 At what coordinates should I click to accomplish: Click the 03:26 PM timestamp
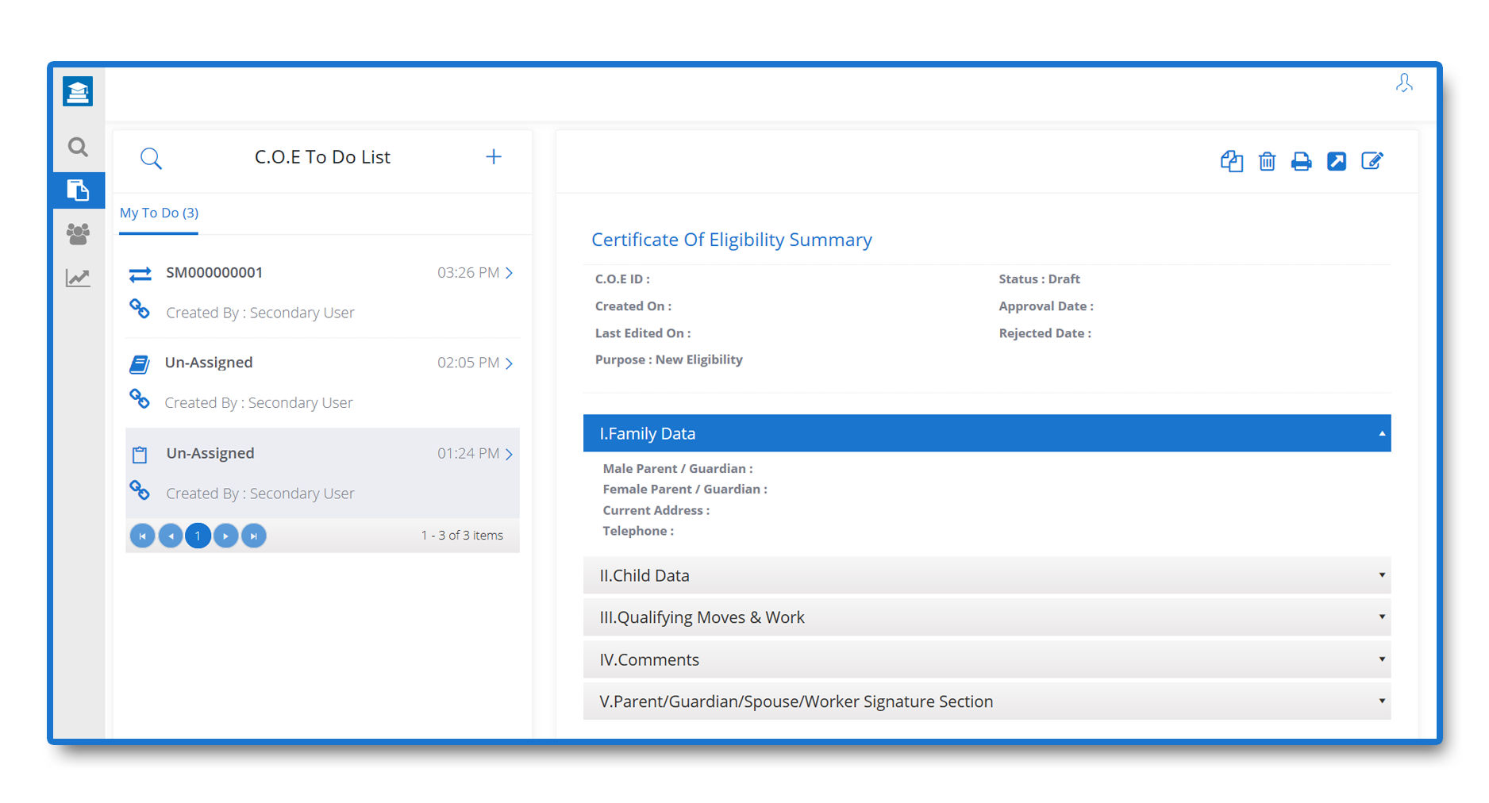468,273
